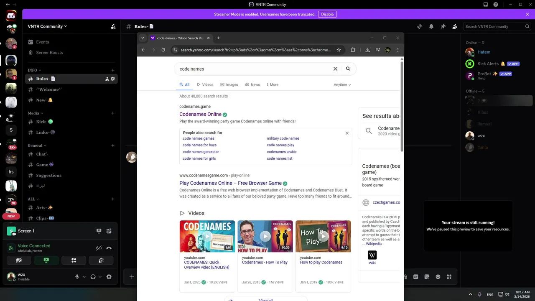Turn on camera button in voice panel
Image resolution: width=535 pixels, height=301 pixels.
(19, 260)
